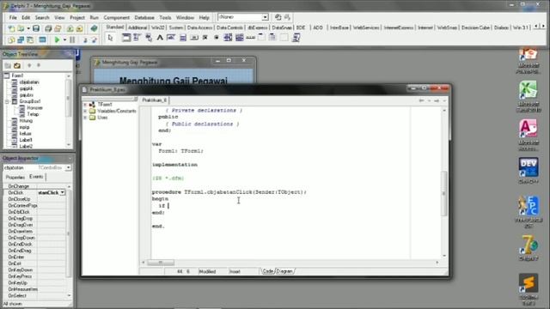Switch to the Data Access palette tab
This screenshot has height=309, width=550.
pyautogui.click(x=199, y=27)
